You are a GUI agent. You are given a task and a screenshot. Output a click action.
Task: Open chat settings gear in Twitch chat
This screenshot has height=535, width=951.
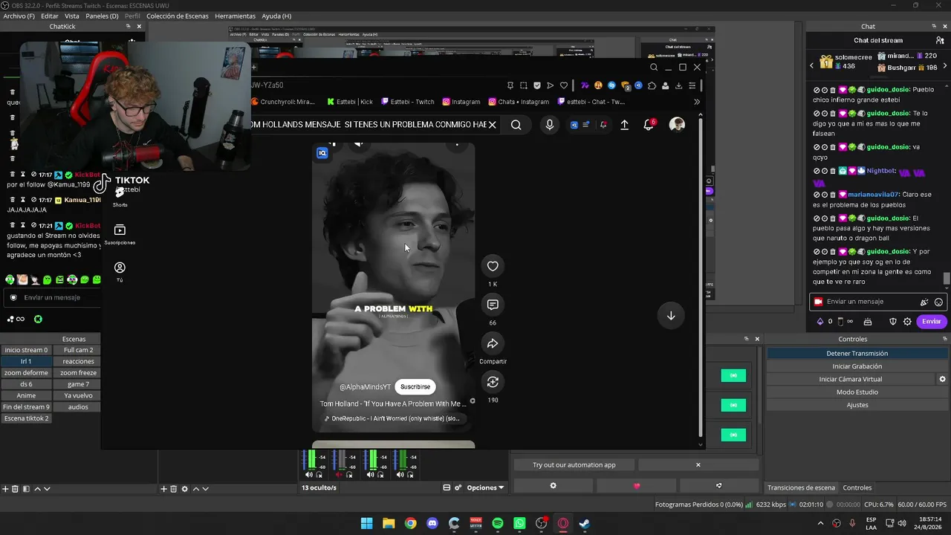pos(907,322)
